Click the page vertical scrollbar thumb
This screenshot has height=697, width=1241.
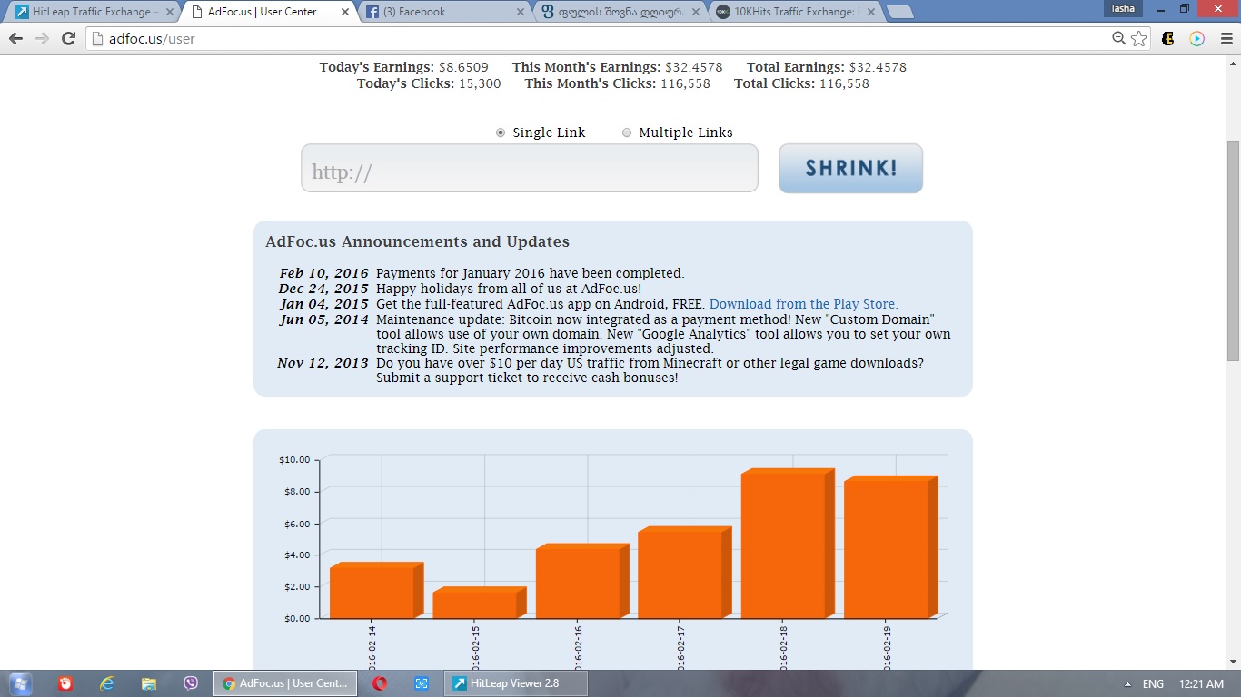click(x=1233, y=250)
